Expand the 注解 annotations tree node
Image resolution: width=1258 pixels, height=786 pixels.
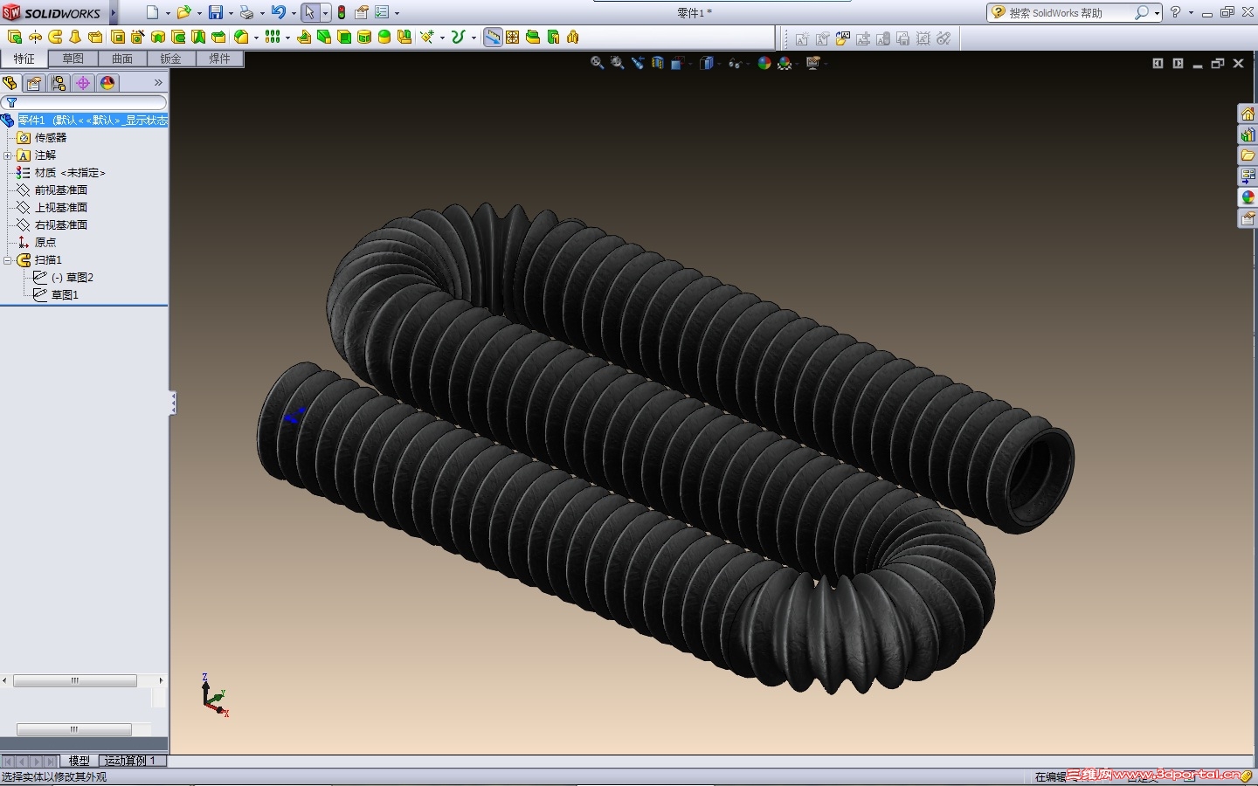coord(8,155)
